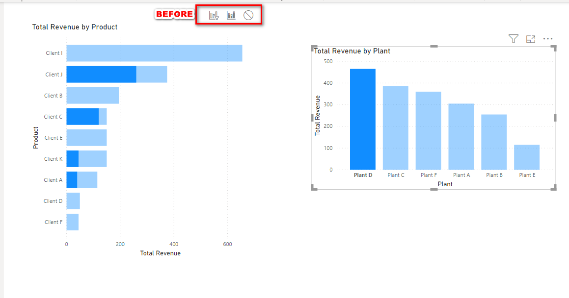Open filter funnel icon on Plant chart
Image resolution: width=569 pixels, height=298 pixels.
[x=514, y=39]
